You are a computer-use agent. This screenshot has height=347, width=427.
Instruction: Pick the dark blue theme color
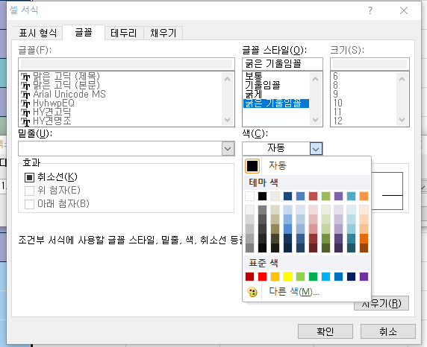pos(287,196)
